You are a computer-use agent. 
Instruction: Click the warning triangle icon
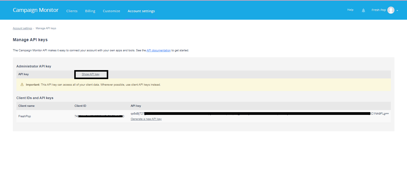pos(22,84)
